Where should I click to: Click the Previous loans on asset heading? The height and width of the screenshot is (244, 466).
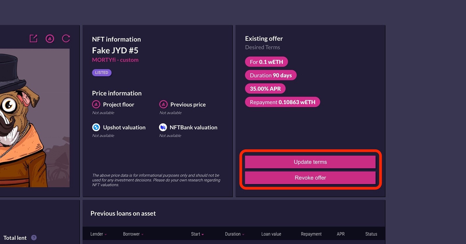123,214
